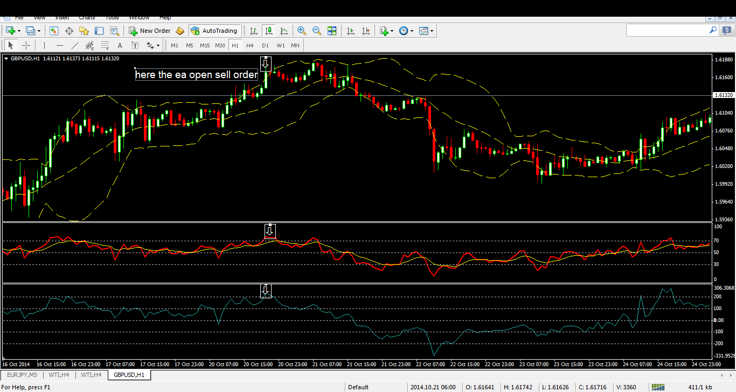Image resolution: width=736 pixels, height=392 pixels.
Task: Select the Trendline tool
Action: 74,46
